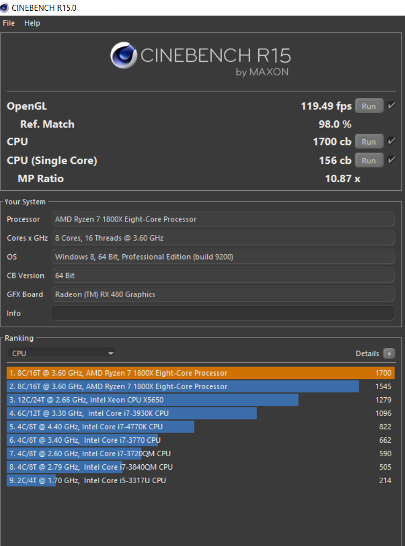Viewport: 405px width, 546px height.
Task: Open the Help menu
Action: pos(32,23)
